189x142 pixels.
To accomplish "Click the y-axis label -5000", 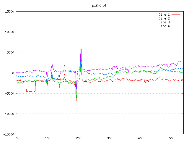I will tap(9, 93).
